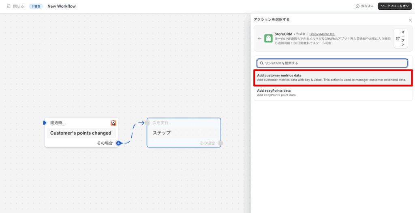
Task: Open the GroovyMedia Inc. author link
Action: tap(322, 34)
